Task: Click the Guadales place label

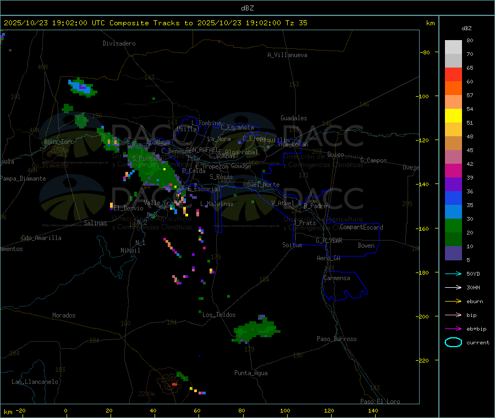Action: (x=294, y=118)
